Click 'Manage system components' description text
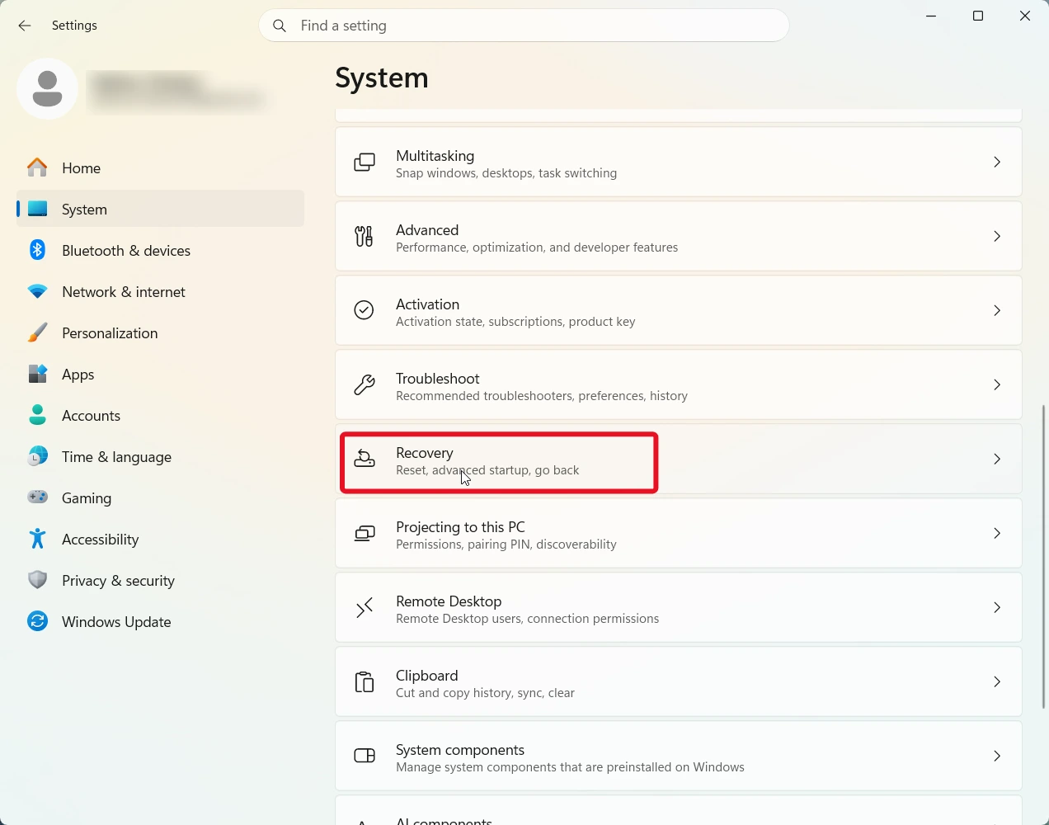 click(x=570, y=767)
